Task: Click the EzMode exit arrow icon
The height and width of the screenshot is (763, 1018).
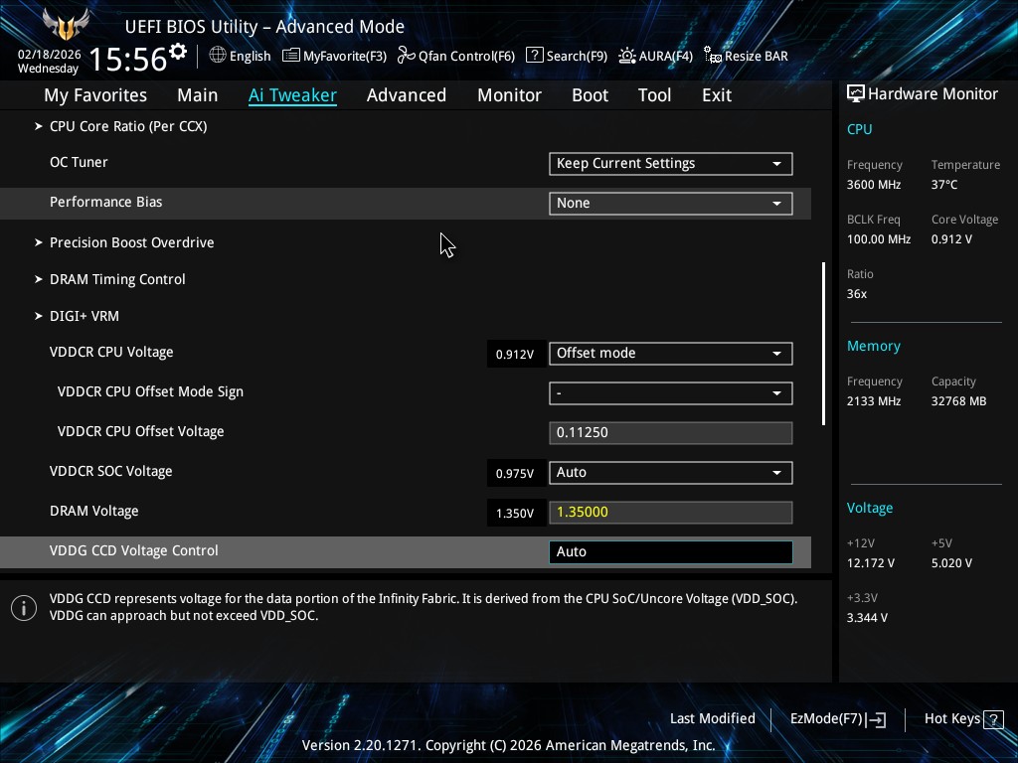Action: [876, 719]
